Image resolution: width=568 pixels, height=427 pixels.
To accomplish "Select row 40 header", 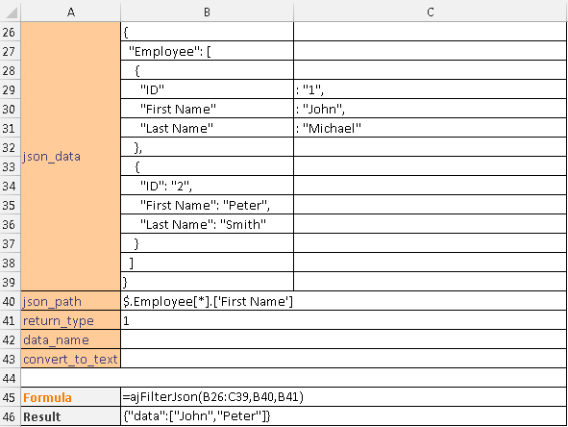I will 10,301.
